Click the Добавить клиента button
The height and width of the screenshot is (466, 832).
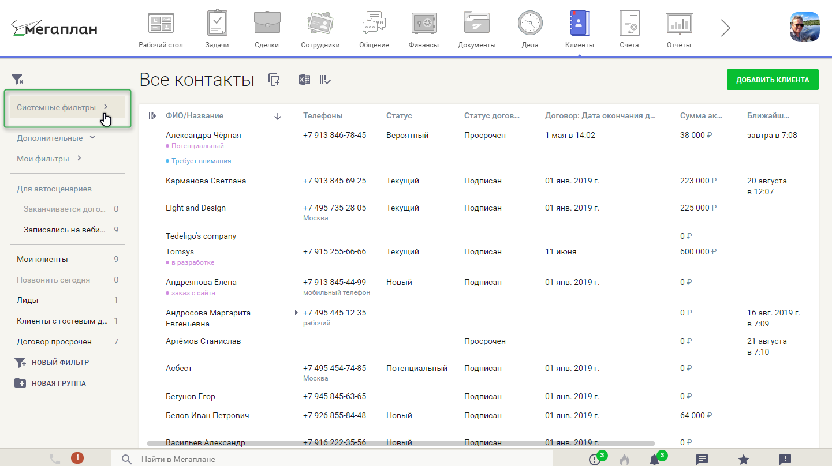(x=772, y=80)
